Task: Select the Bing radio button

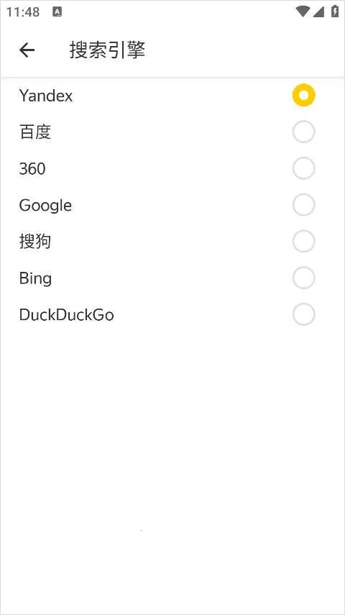Action: (303, 278)
